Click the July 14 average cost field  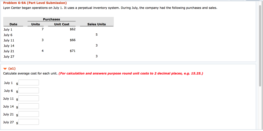click(29, 106)
